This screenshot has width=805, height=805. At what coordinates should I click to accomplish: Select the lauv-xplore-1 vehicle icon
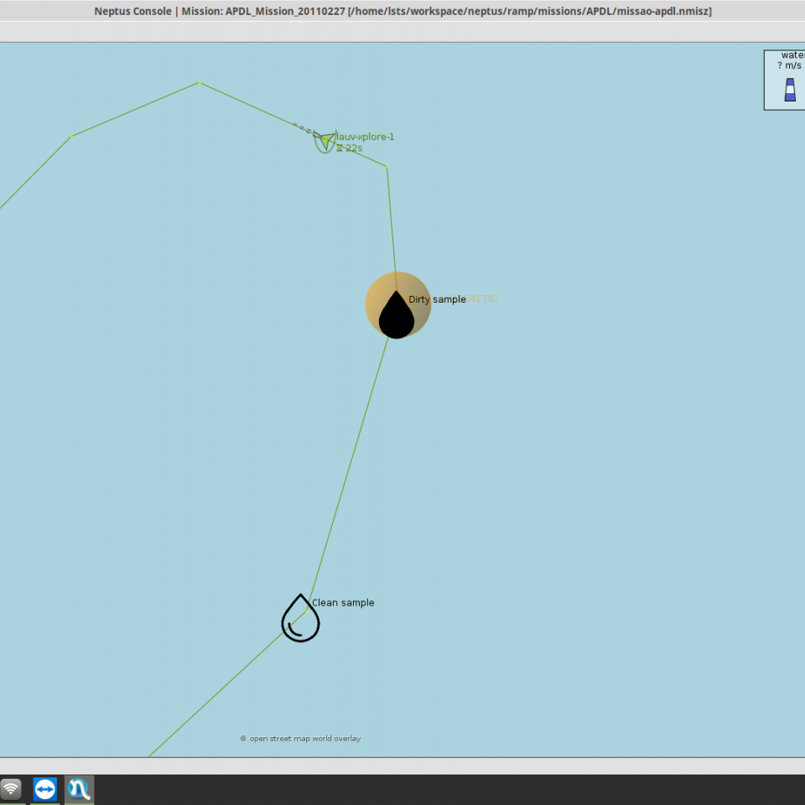pyautogui.click(x=325, y=141)
